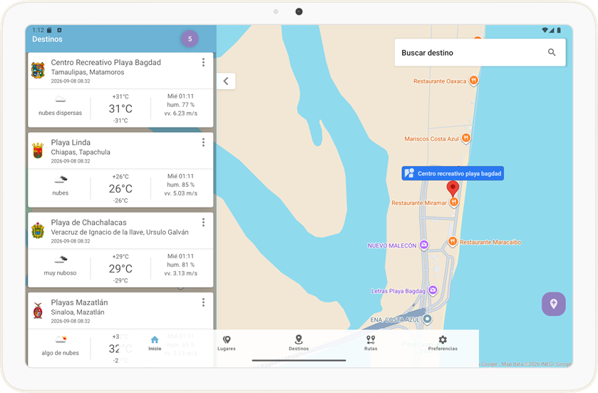Click the 31°C temperature reading
The width and height of the screenshot is (598, 393).
(120, 108)
